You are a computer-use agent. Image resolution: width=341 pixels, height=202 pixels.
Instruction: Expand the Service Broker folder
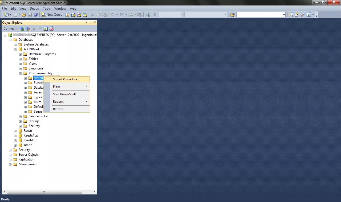pos(20,117)
